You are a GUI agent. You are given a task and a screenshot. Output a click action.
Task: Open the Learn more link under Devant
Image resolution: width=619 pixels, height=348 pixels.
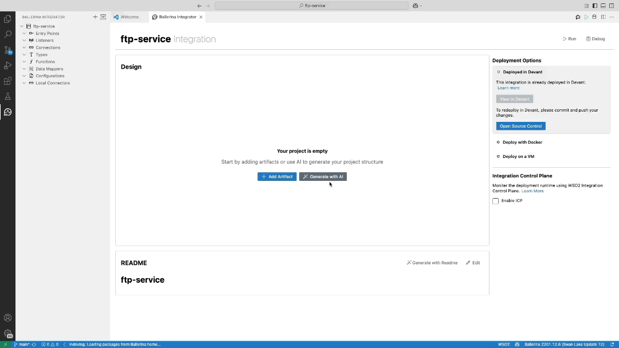(508, 88)
